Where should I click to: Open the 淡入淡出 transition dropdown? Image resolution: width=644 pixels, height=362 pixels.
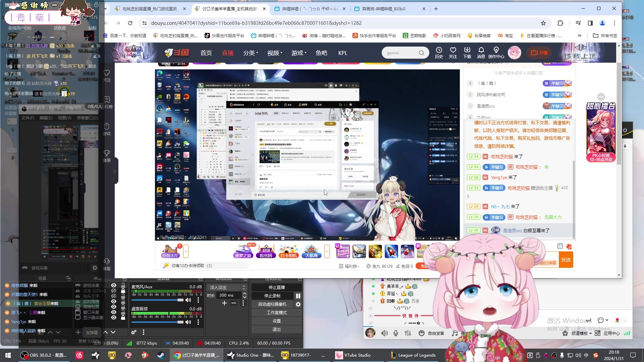click(x=227, y=287)
